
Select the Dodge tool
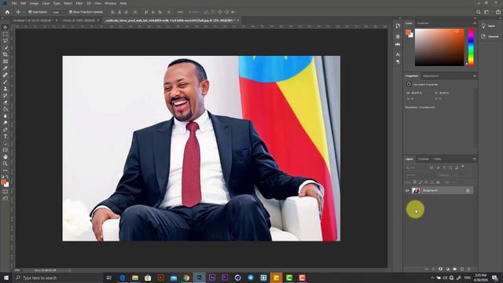tap(6, 123)
